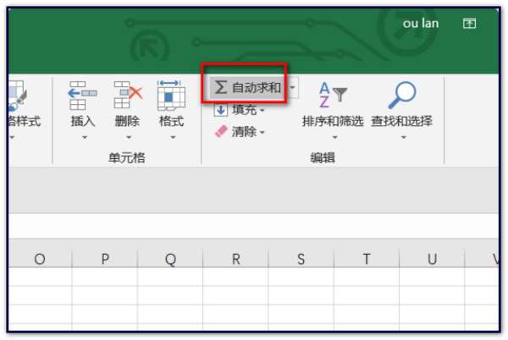Click the ou lan account name
508x340 pixels.
click(x=421, y=24)
